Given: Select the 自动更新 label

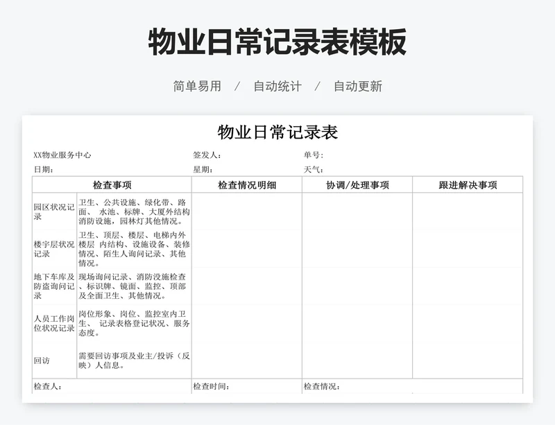Looking at the screenshot, I should click(x=357, y=86).
